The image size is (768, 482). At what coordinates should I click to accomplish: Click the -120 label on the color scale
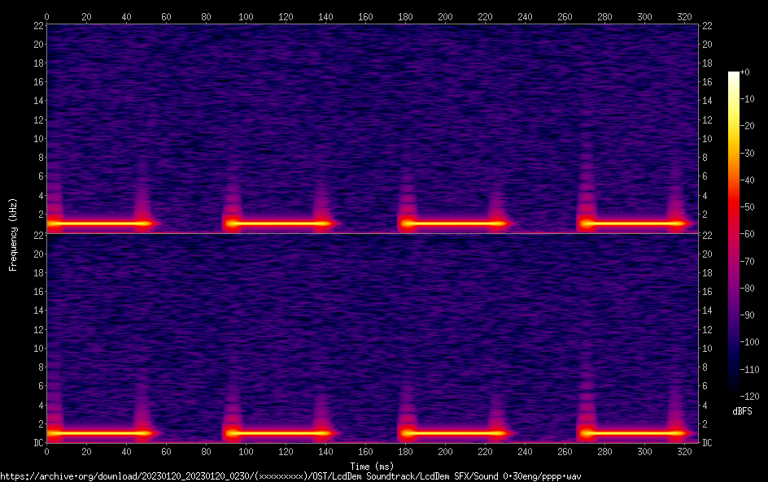click(x=748, y=397)
